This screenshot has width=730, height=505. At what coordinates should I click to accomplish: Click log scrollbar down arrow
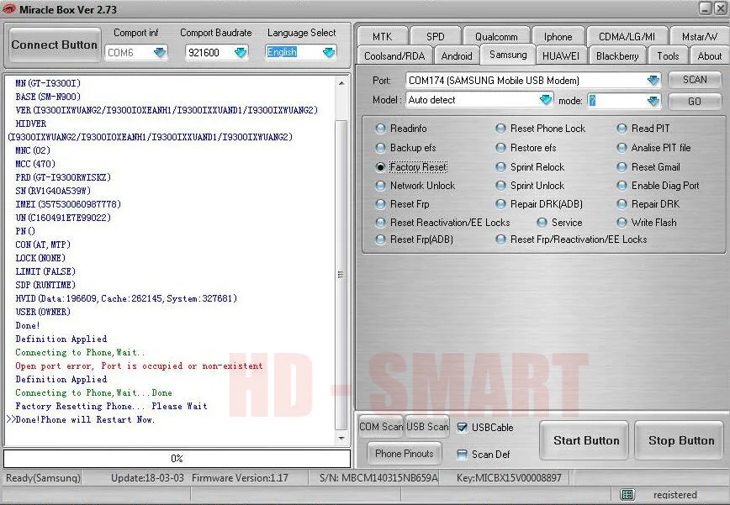(341, 438)
